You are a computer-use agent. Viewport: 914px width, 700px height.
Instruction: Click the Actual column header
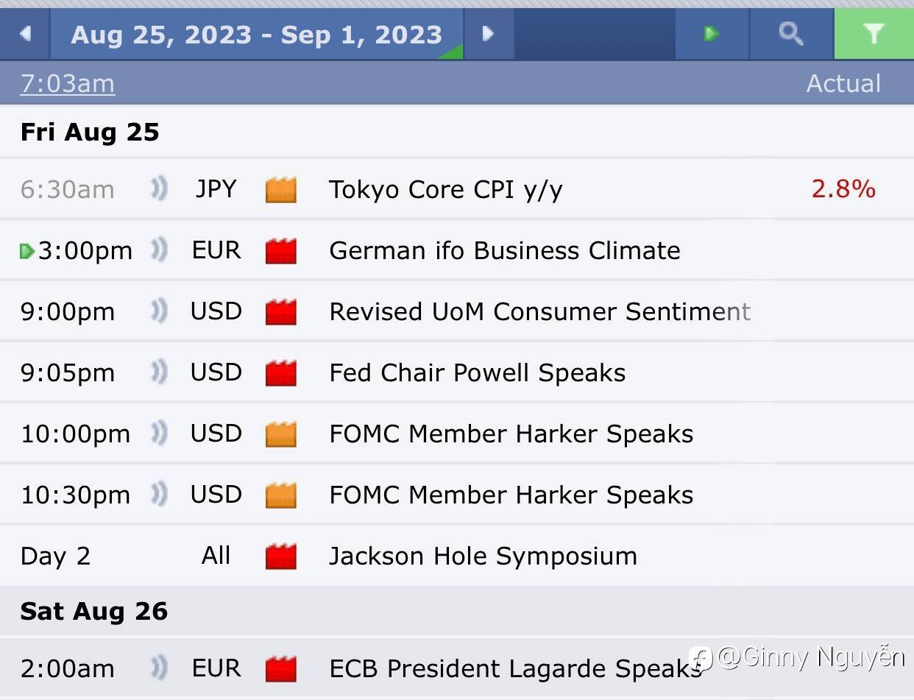pyautogui.click(x=843, y=84)
